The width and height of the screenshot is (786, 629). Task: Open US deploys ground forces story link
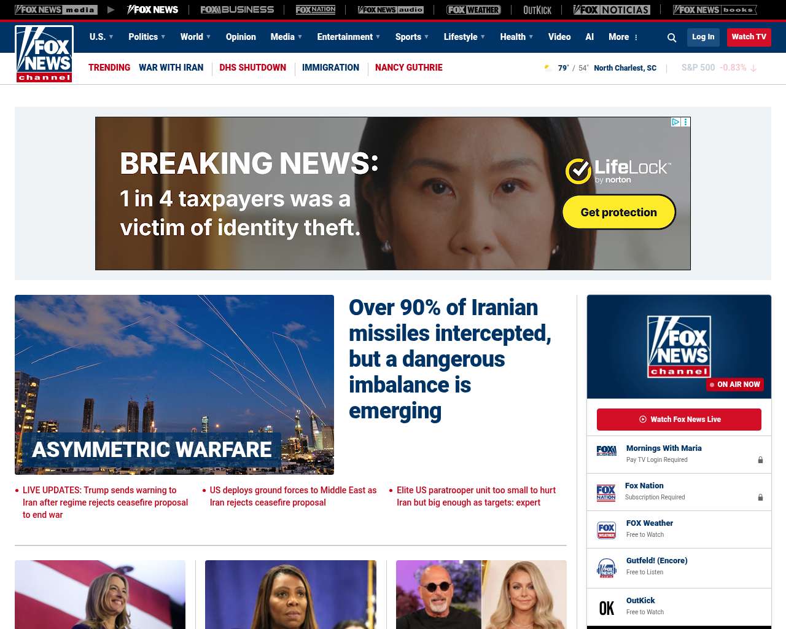[x=293, y=496]
